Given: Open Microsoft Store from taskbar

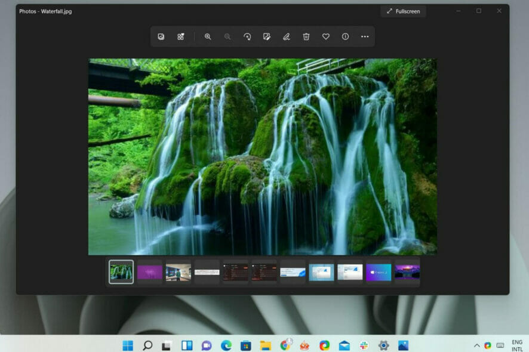Looking at the screenshot, I should tap(245, 345).
